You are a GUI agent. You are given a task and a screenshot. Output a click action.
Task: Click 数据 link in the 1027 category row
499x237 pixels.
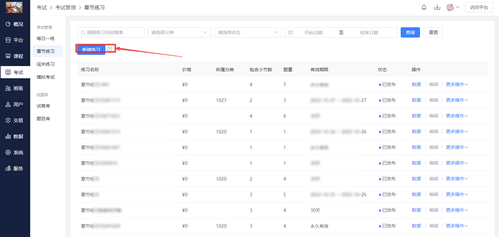coord(416,100)
